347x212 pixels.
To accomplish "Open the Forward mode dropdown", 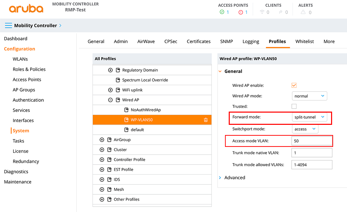I will pyautogui.click(x=309, y=117).
